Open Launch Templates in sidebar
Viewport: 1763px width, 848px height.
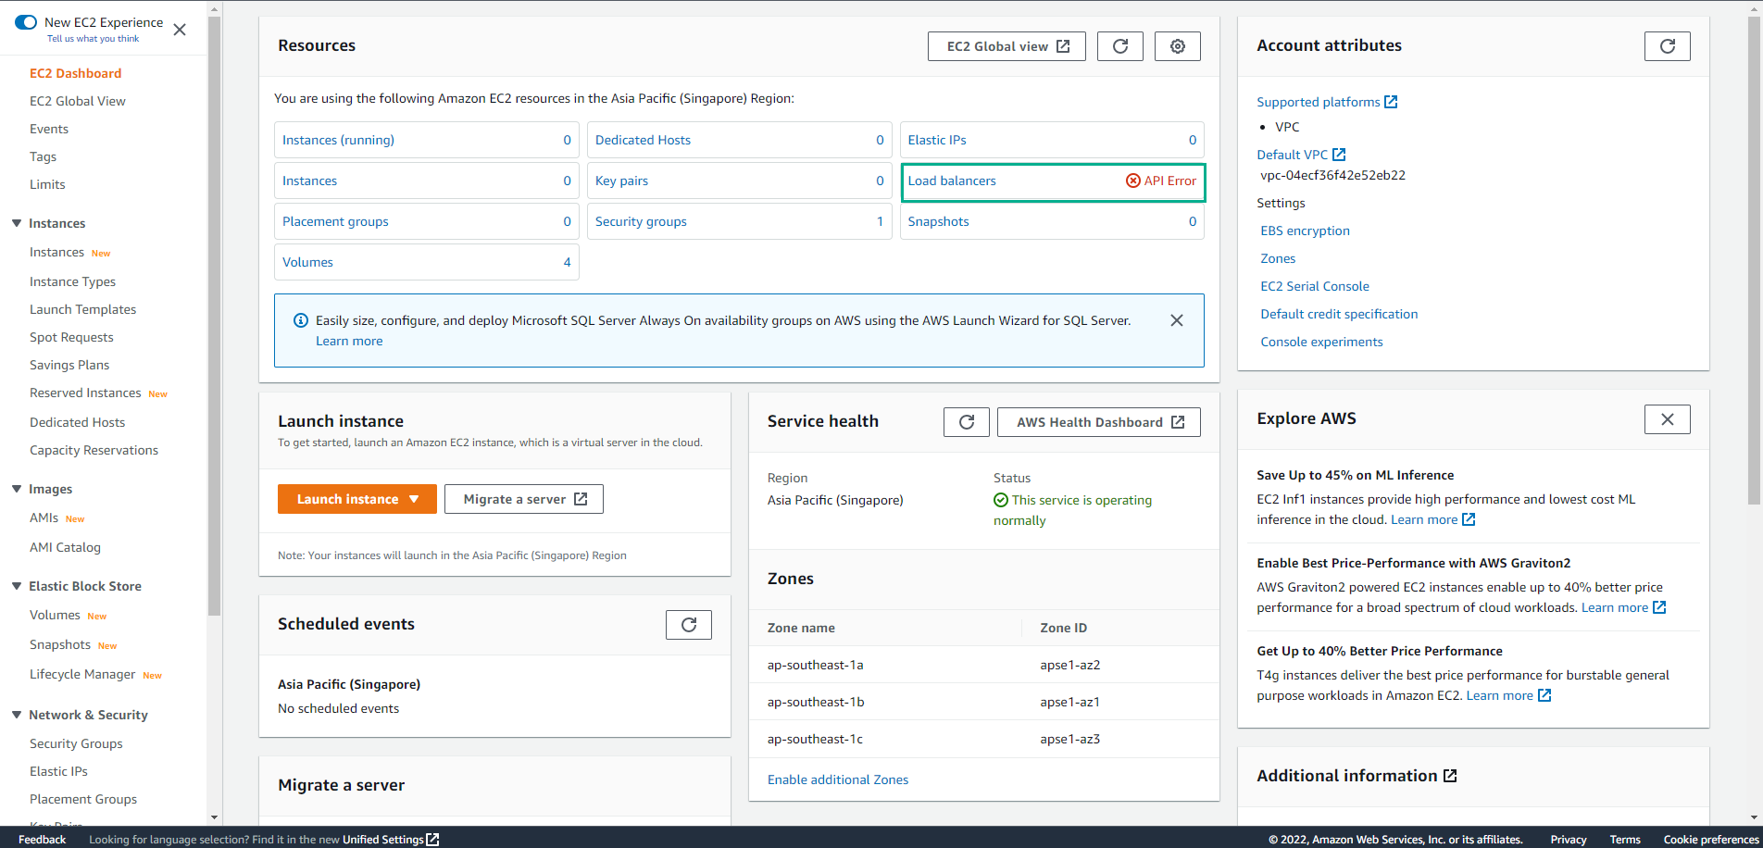click(x=82, y=309)
